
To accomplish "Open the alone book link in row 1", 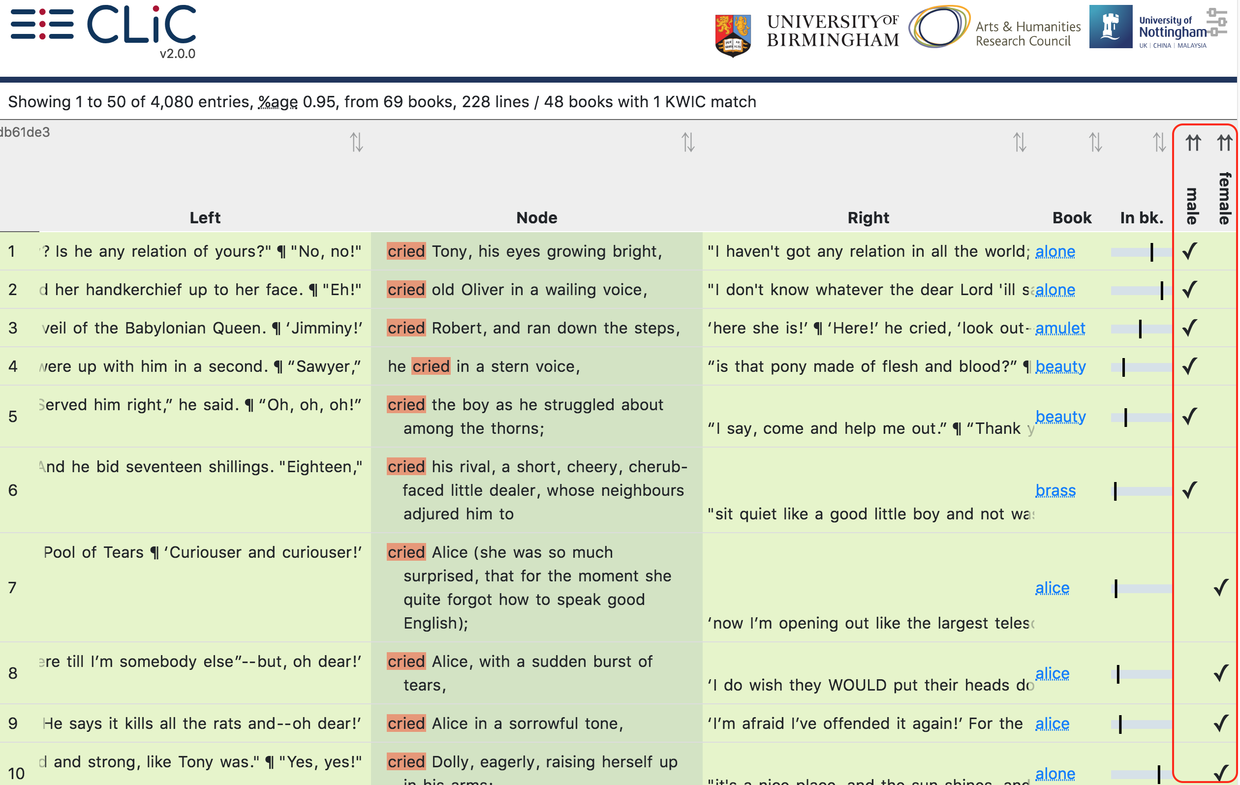I will coord(1054,252).
